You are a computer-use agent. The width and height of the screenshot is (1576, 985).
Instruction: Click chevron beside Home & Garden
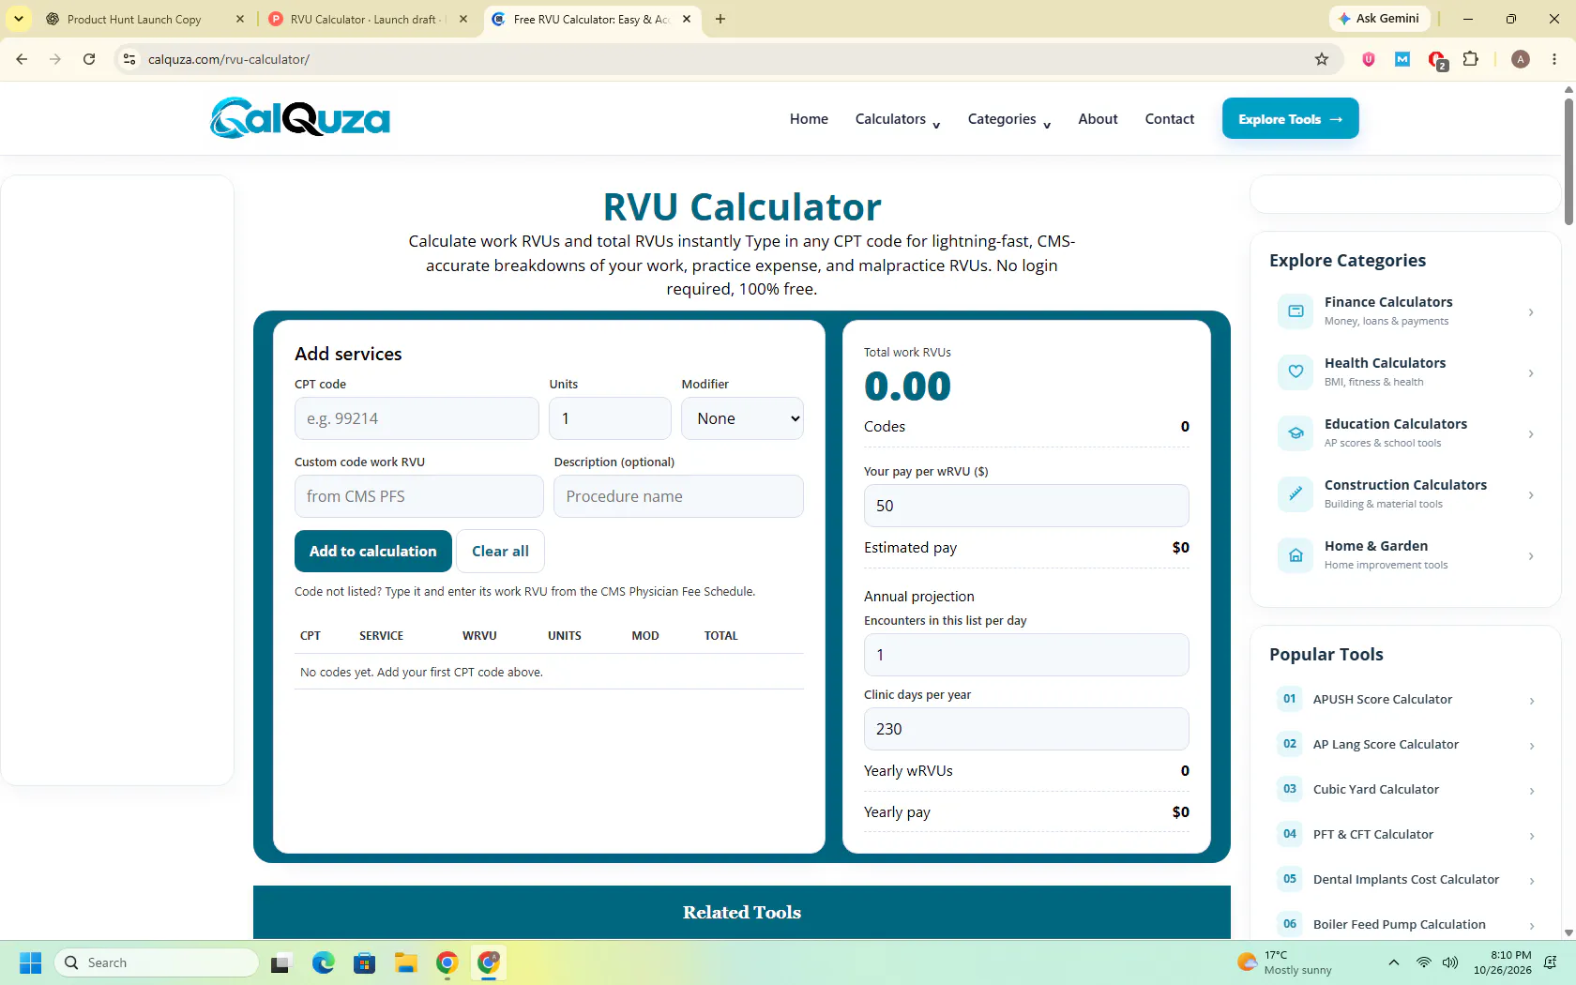point(1531,555)
